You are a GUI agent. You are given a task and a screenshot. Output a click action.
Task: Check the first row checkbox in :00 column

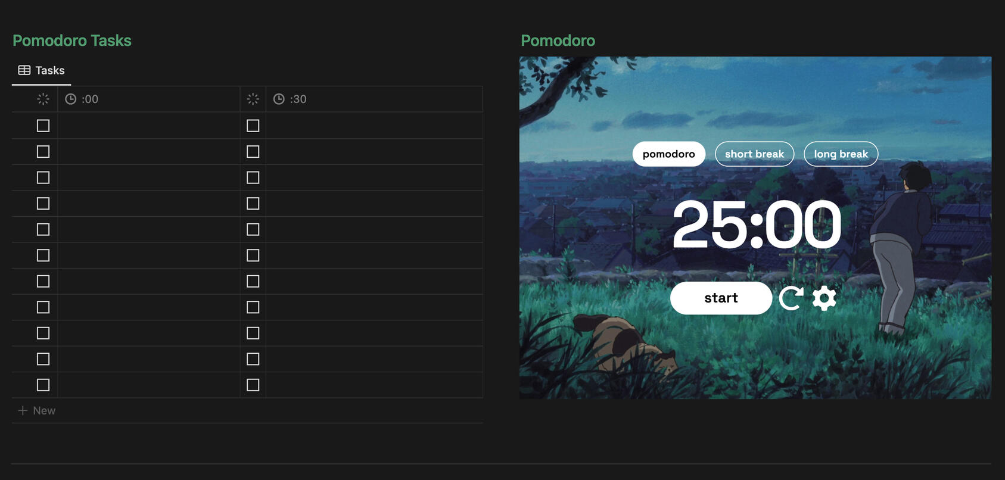[43, 126]
